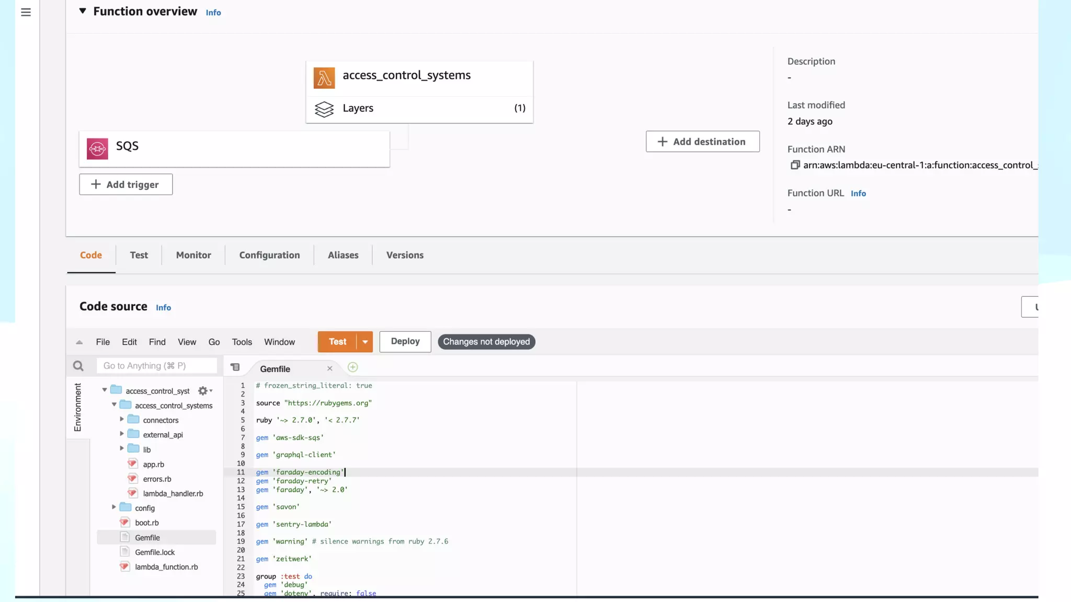Expand the config folder
The height and width of the screenshot is (602, 1071).
[x=113, y=507]
